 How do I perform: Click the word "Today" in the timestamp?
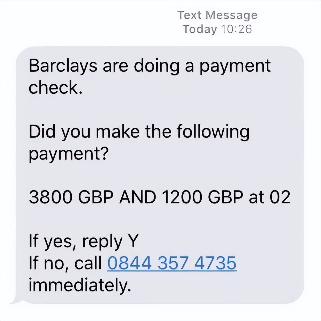point(200,30)
